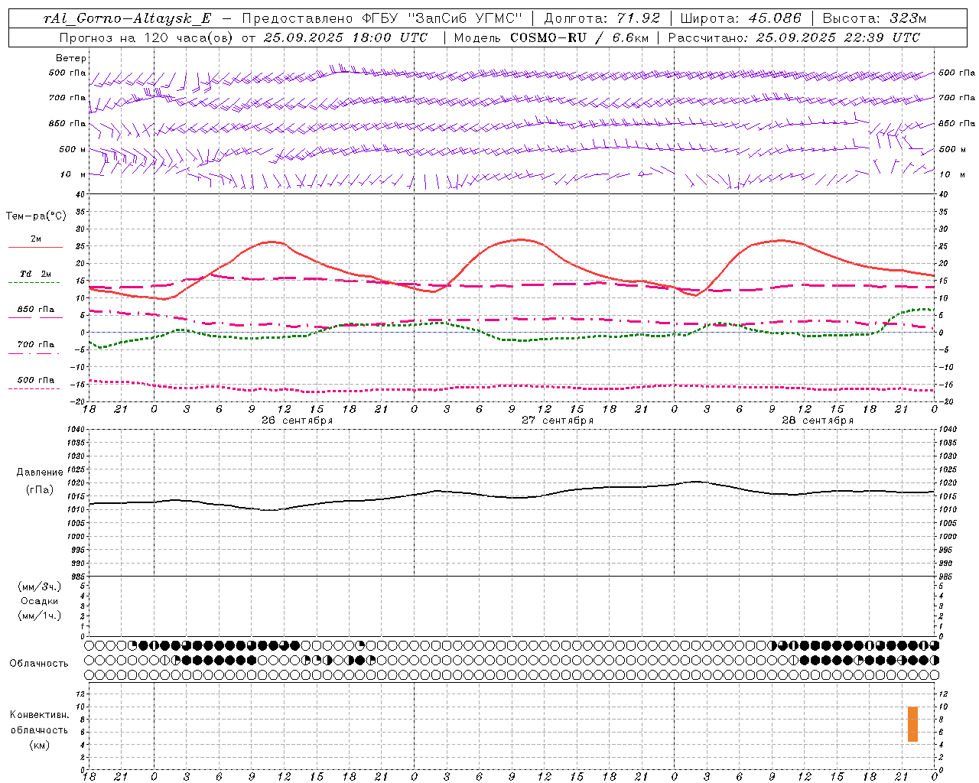The height and width of the screenshot is (783, 979).
Task: Select the 27 сентября date label
Action: 558,420
